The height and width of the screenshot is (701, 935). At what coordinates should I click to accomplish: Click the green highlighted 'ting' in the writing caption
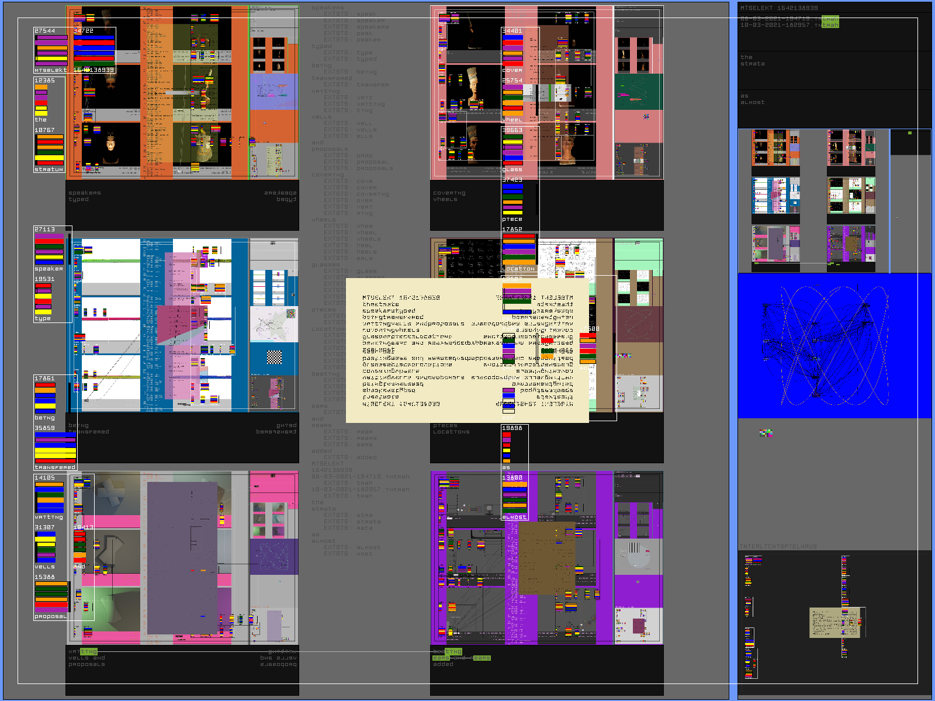click(x=89, y=651)
